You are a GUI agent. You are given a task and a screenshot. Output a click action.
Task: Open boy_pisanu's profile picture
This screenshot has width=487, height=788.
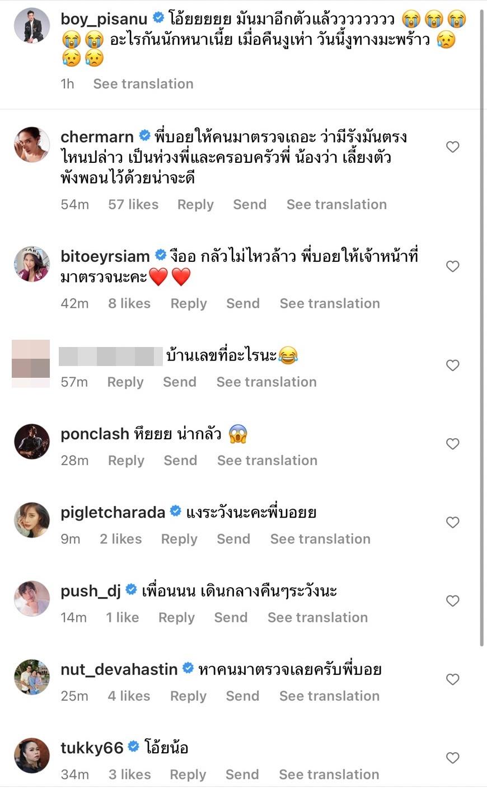point(32,25)
